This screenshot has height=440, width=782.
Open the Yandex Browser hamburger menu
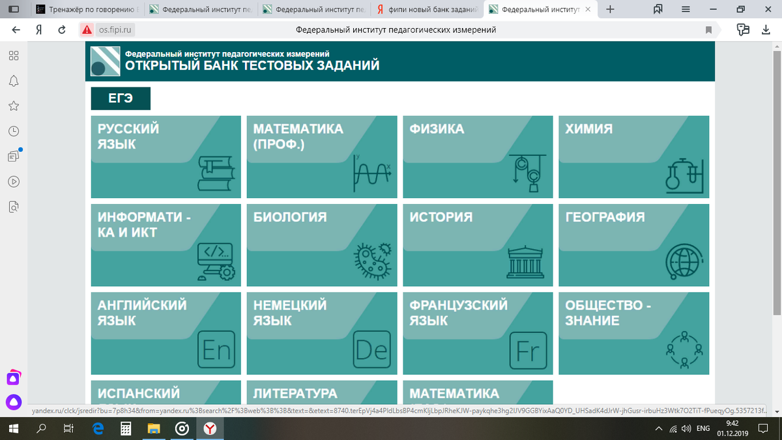pyautogui.click(x=686, y=9)
